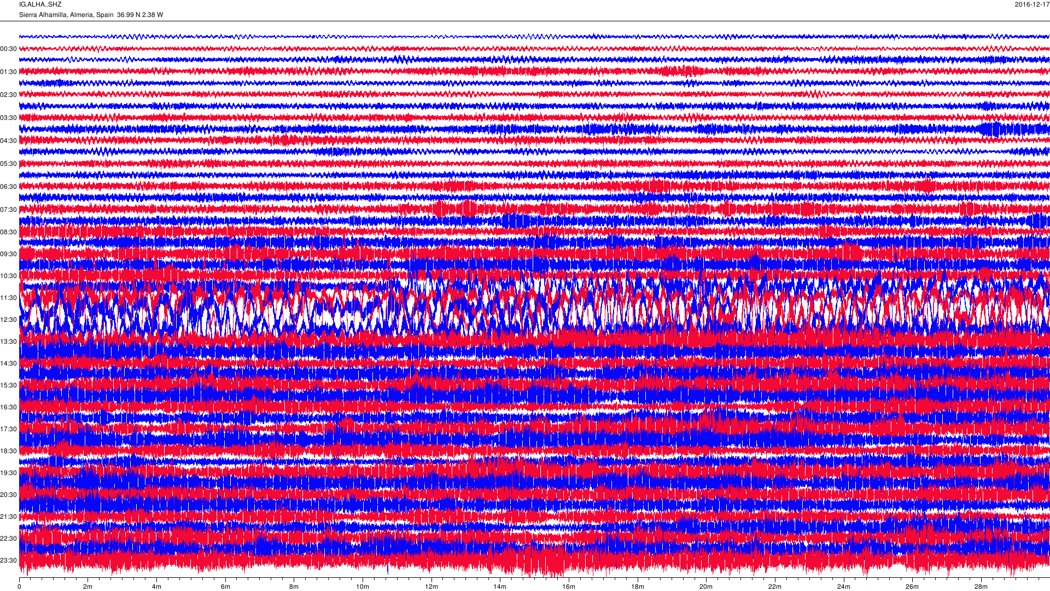Select the 17:30 time row label
This screenshot has height=591, width=1050.
point(9,429)
